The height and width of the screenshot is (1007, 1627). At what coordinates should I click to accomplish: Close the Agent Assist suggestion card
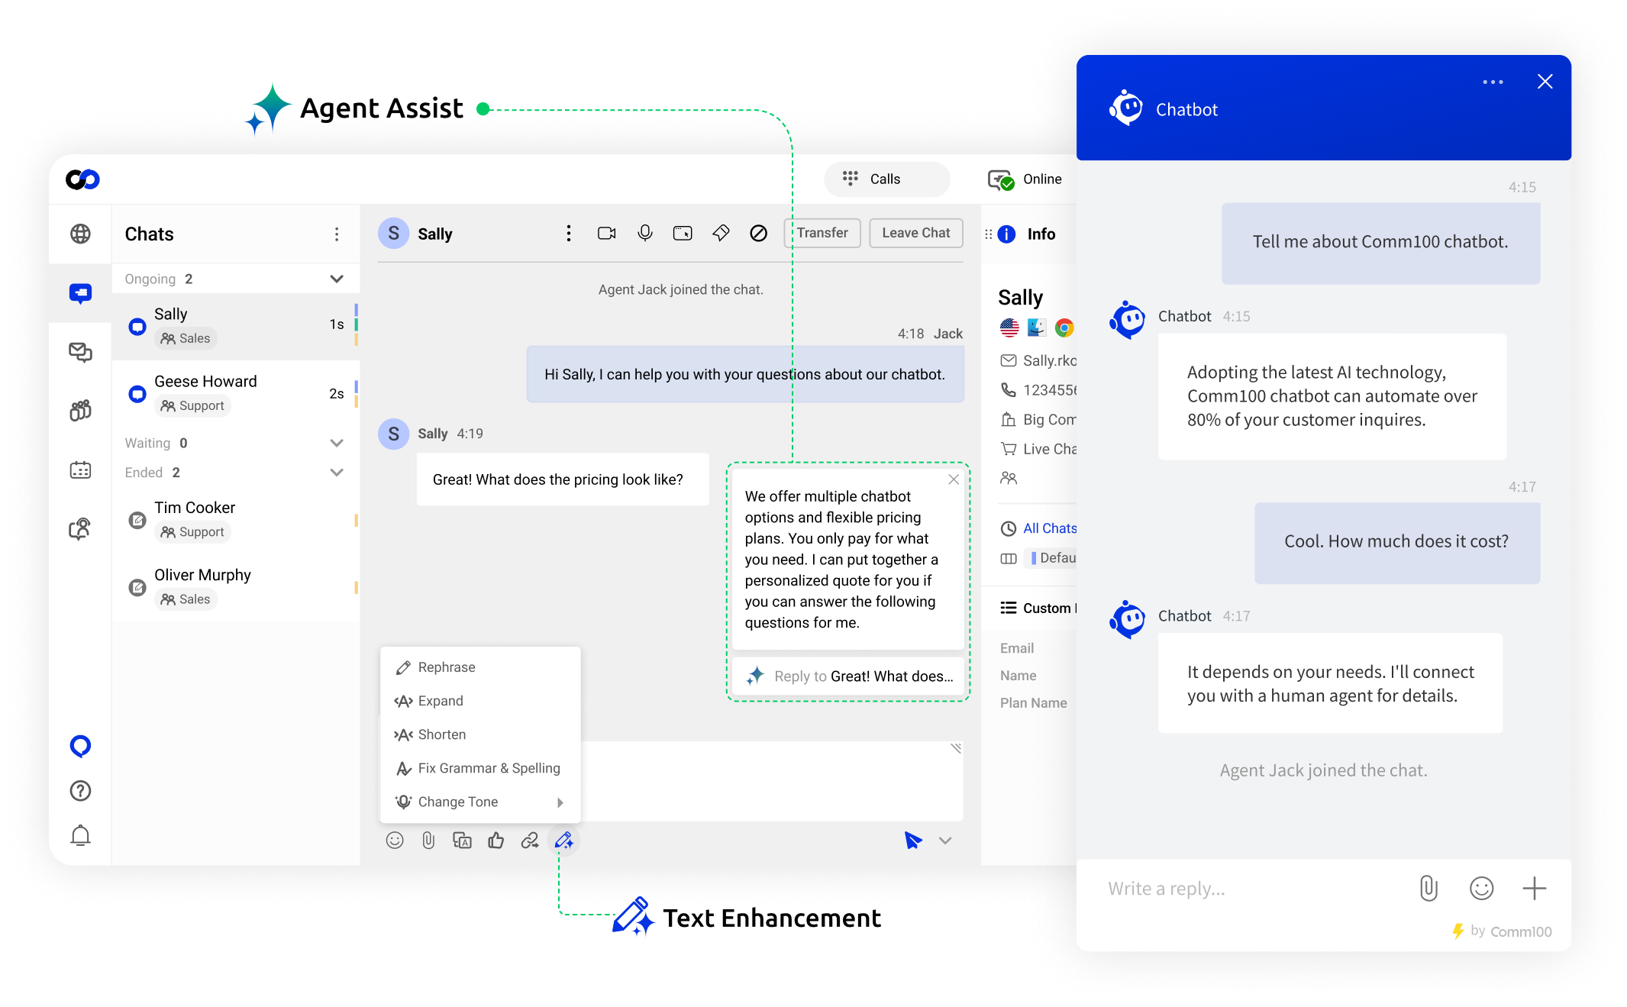tap(954, 479)
